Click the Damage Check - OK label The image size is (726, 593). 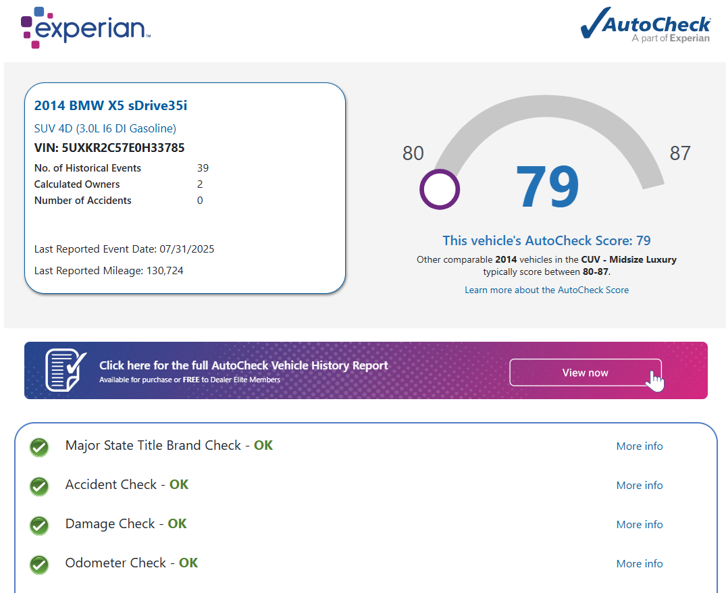pyautogui.click(x=126, y=523)
